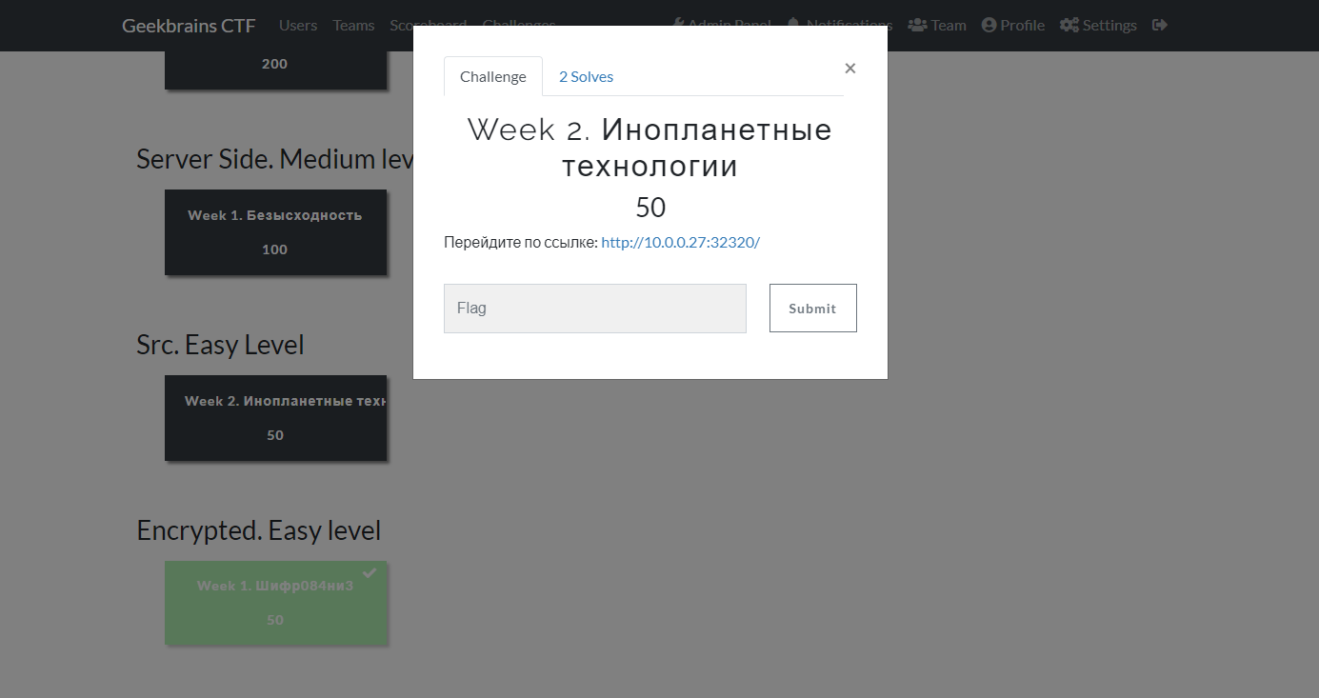Open the Users page

click(298, 26)
